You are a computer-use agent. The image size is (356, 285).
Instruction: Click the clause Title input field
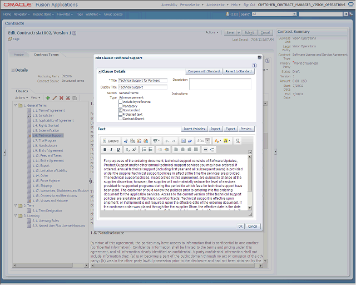click(142, 81)
